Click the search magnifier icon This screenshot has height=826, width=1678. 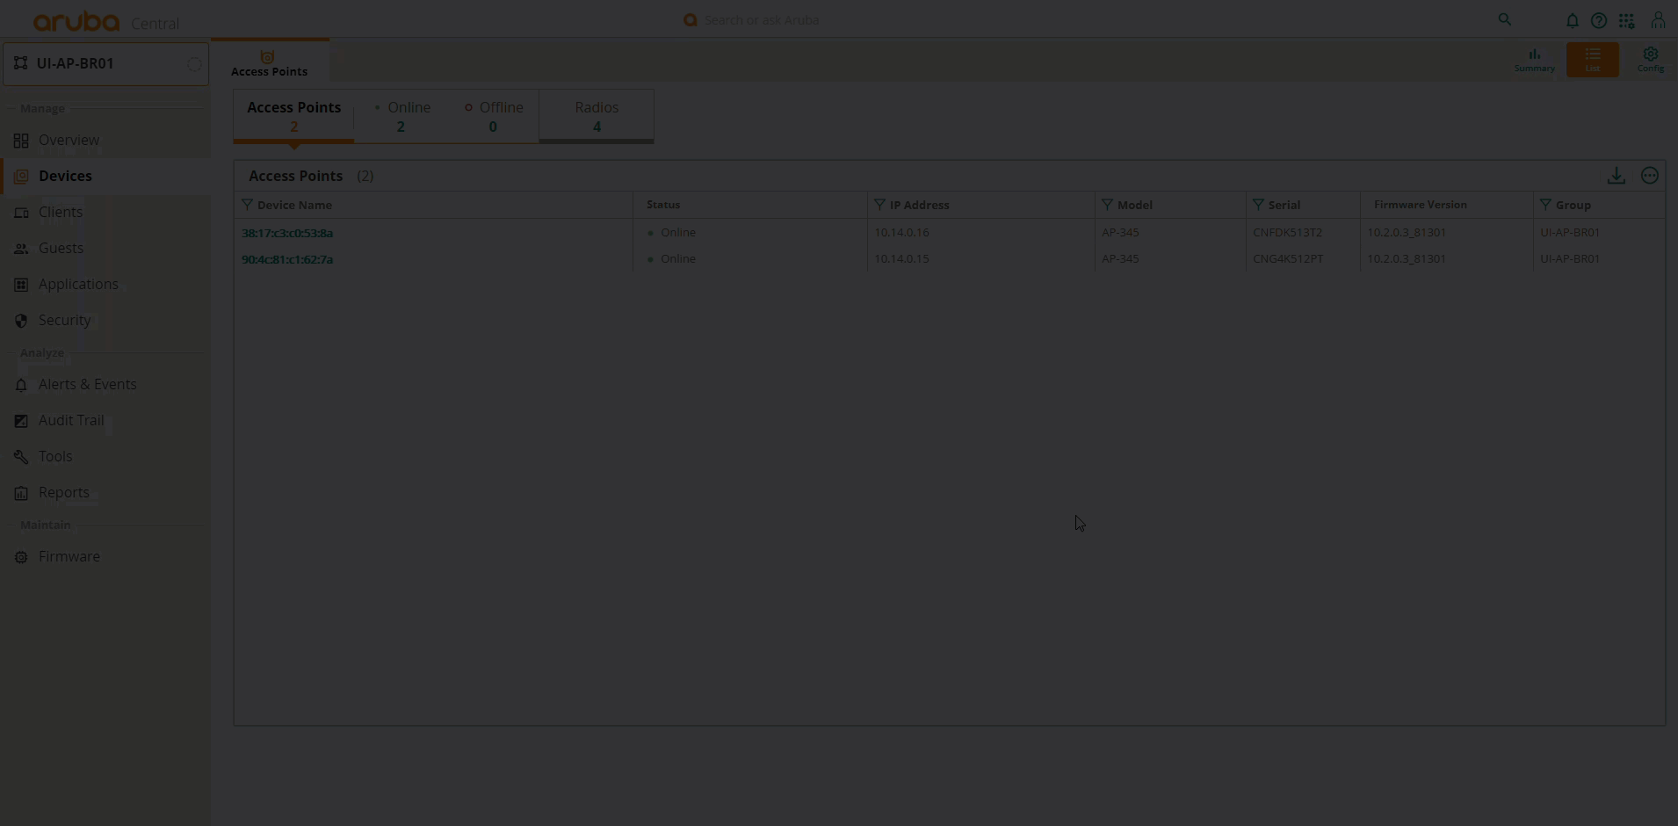(1505, 19)
